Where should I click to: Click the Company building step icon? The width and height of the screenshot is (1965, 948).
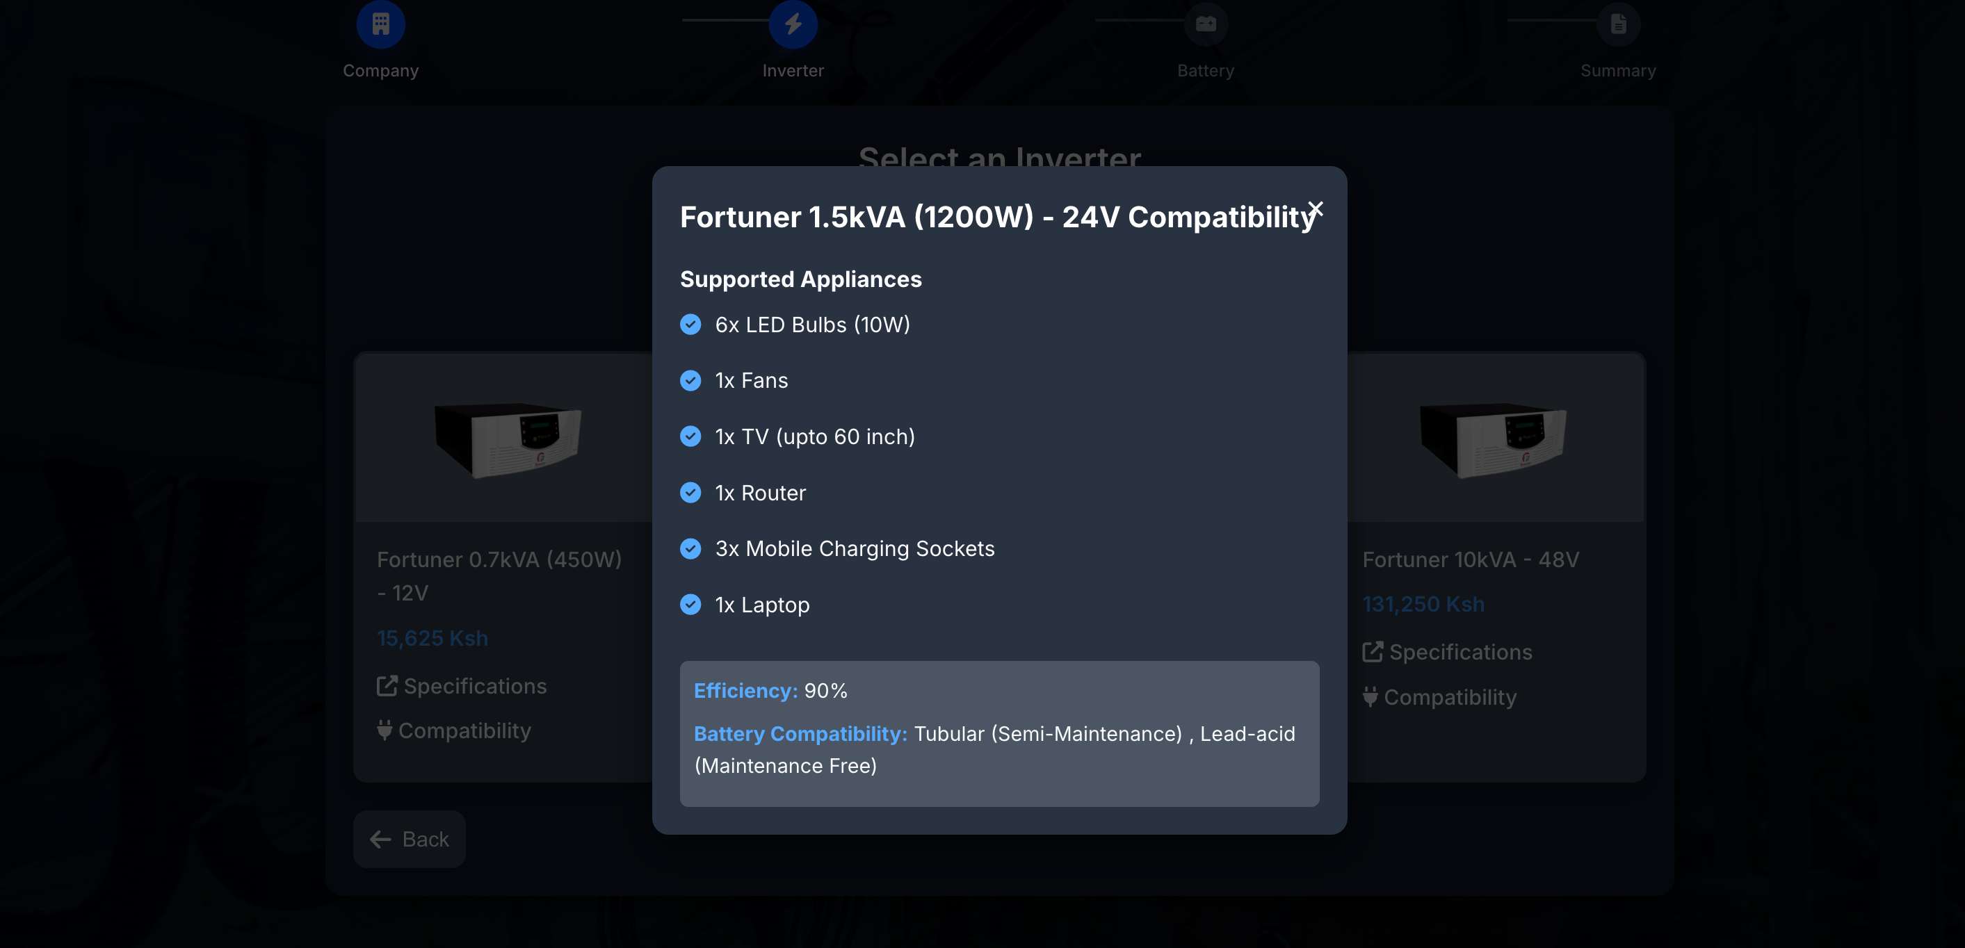(x=380, y=24)
